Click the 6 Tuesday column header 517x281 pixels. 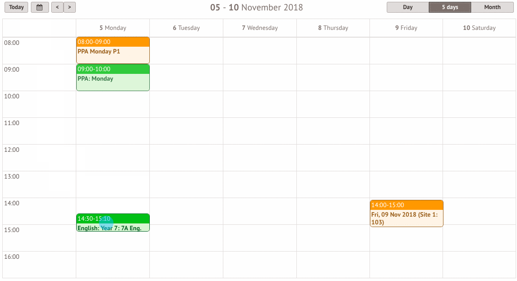coord(186,28)
